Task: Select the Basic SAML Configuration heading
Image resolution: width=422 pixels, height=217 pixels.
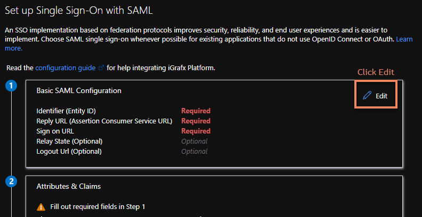Action: (79, 91)
